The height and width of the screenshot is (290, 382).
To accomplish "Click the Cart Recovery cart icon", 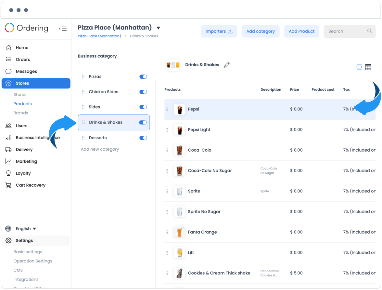I will tap(8, 185).
